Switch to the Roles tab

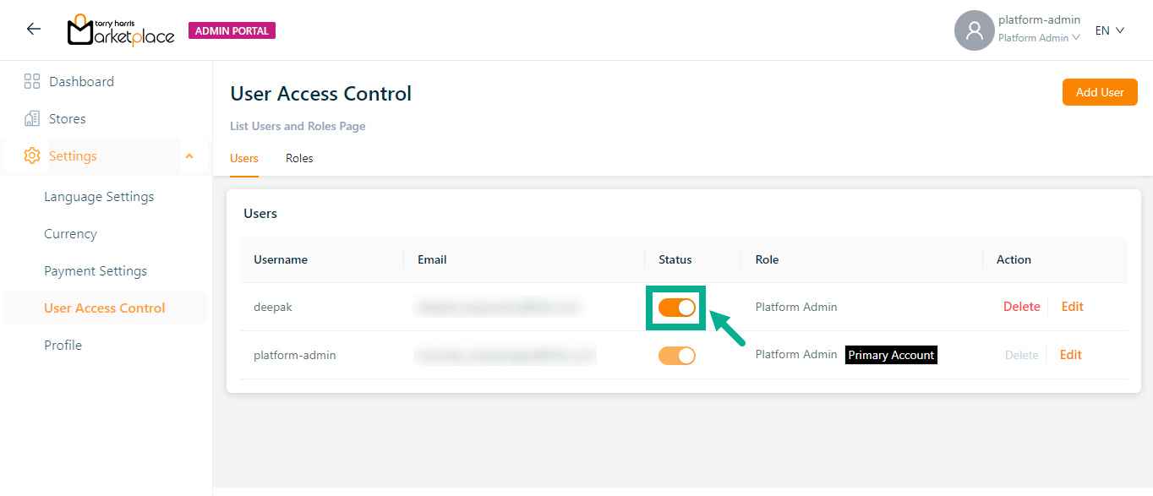point(299,159)
